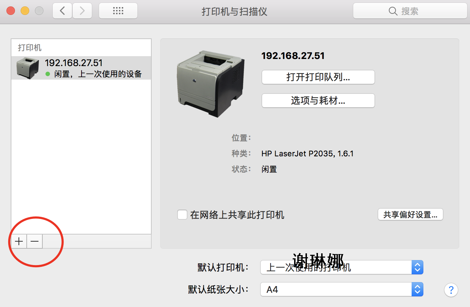Click 选项与耗材 button
The height and width of the screenshot is (307, 470).
(318, 101)
